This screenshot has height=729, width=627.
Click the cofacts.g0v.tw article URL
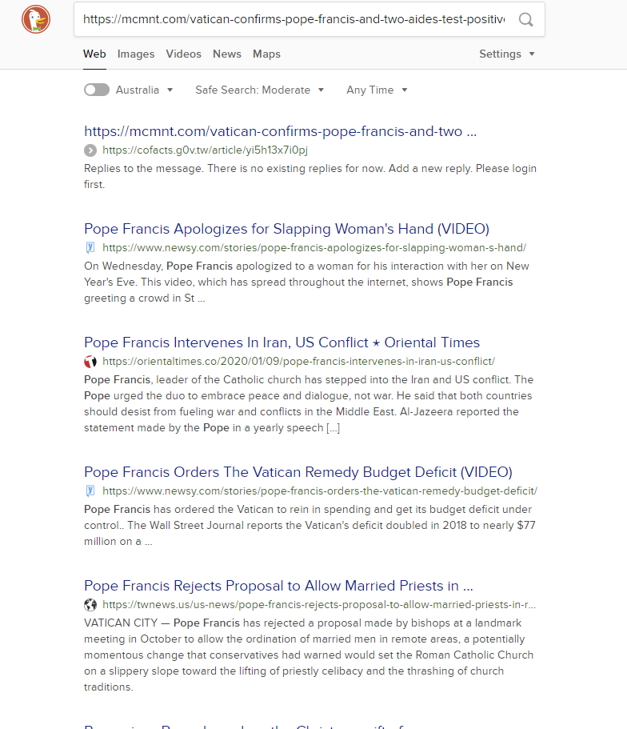pyautogui.click(x=205, y=150)
